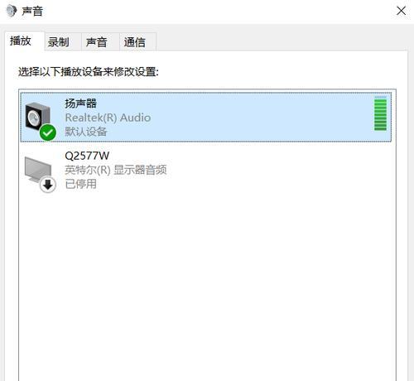Click the 已停用 status label
Image resolution: width=414 pixels, height=381 pixels.
80,184
